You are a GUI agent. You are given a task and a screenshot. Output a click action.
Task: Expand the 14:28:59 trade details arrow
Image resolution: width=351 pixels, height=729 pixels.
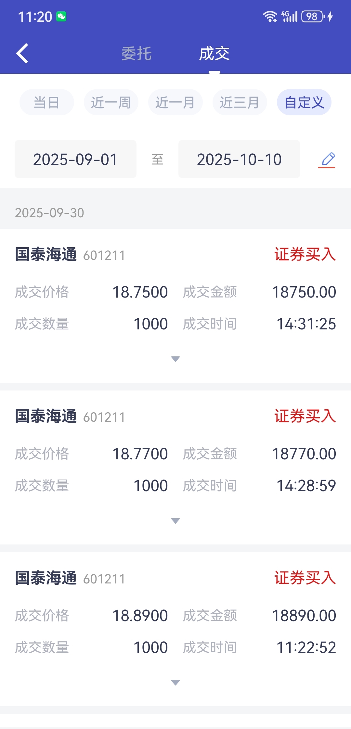(x=175, y=521)
